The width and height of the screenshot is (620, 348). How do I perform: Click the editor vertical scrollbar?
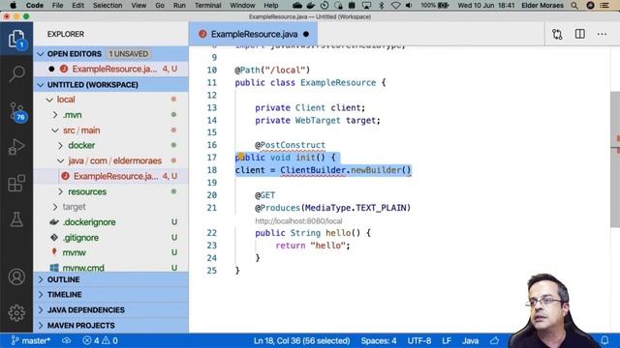point(615,159)
